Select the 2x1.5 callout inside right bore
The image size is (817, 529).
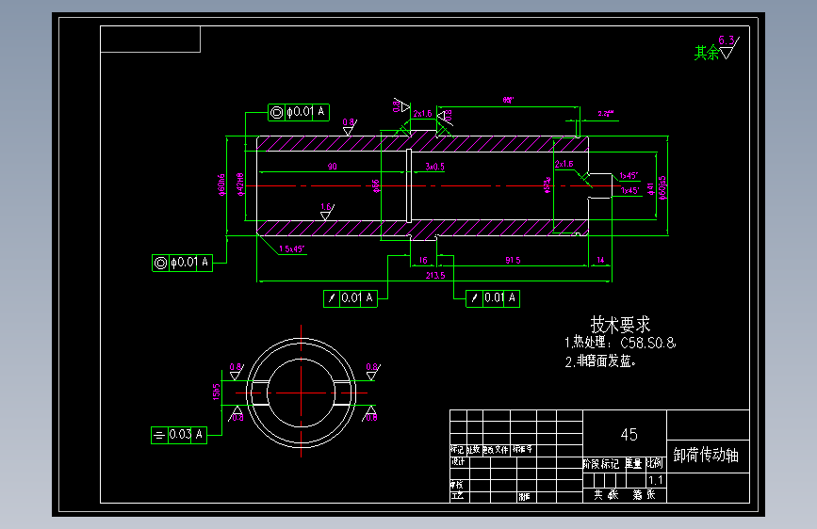click(564, 164)
